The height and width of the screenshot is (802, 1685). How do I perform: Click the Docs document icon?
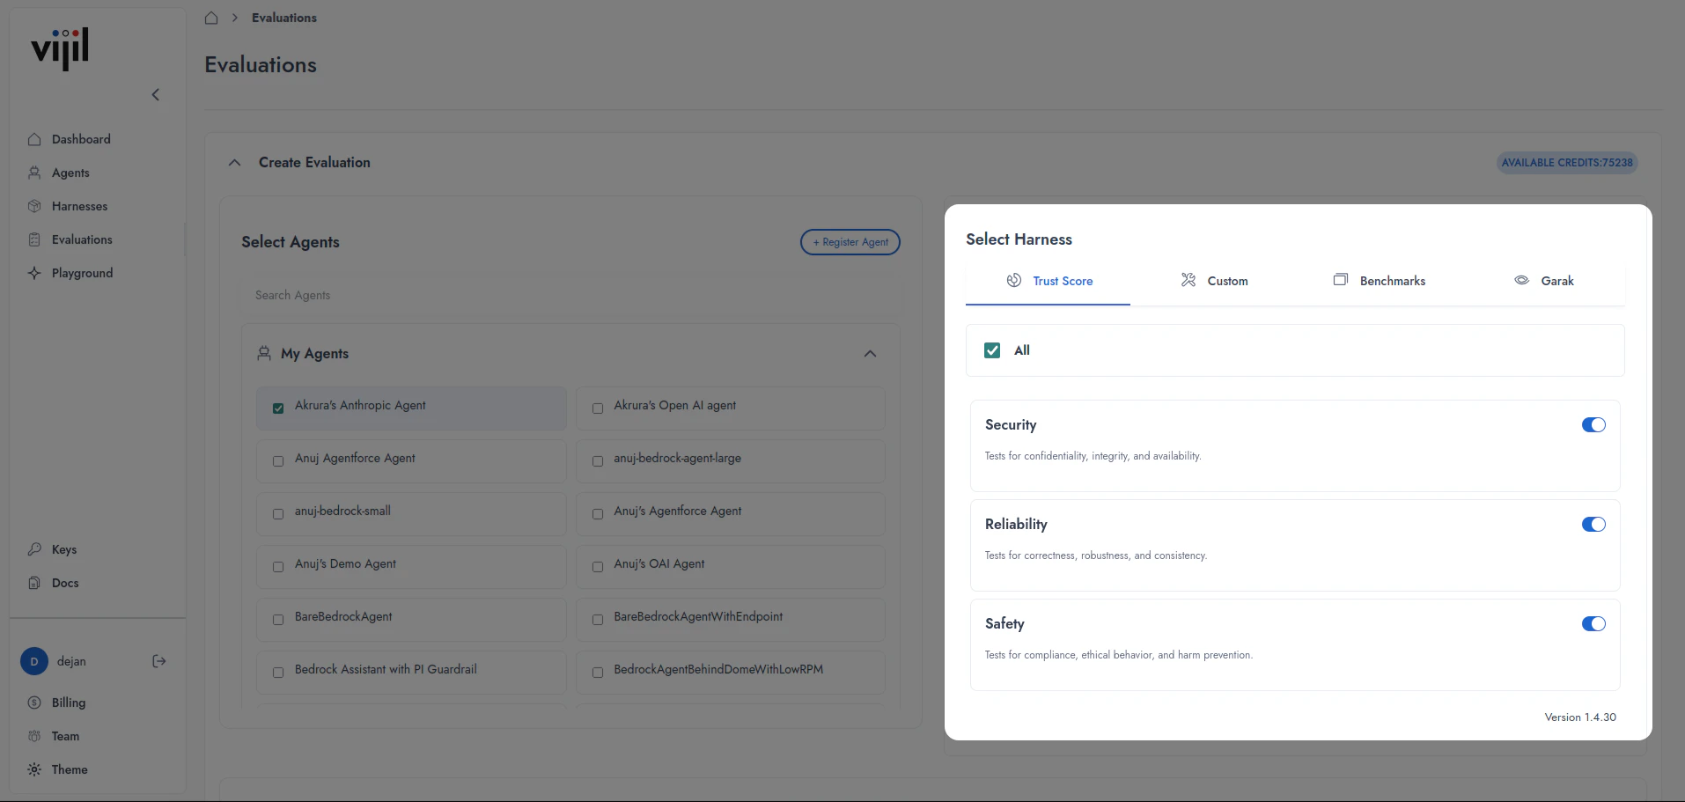(x=34, y=583)
